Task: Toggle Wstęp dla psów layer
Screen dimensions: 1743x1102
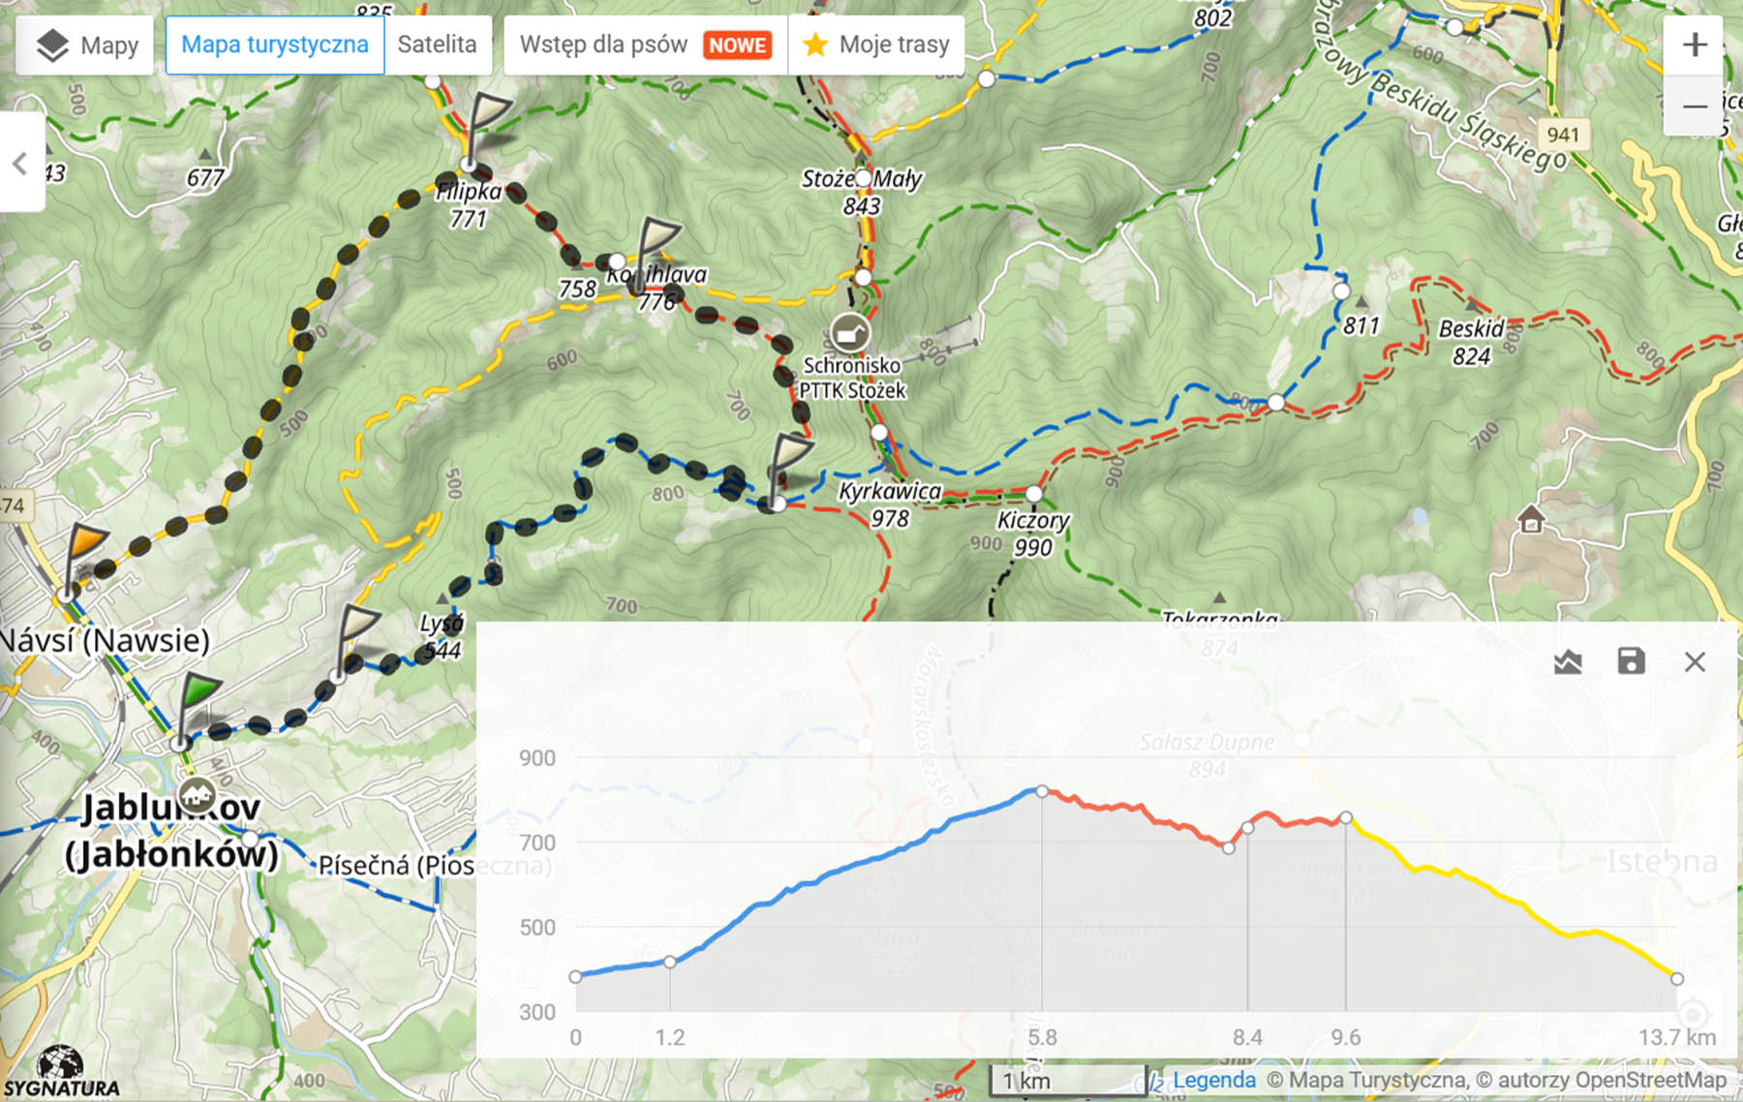Action: point(645,46)
